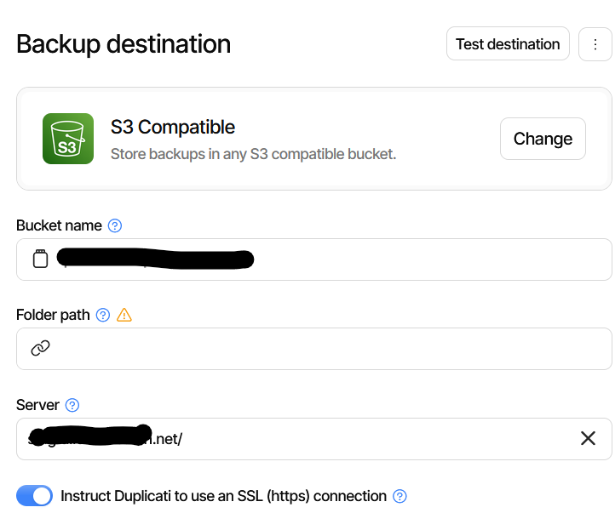Show help for Bucket name
The image size is (615, 513).
coord(116,226)
